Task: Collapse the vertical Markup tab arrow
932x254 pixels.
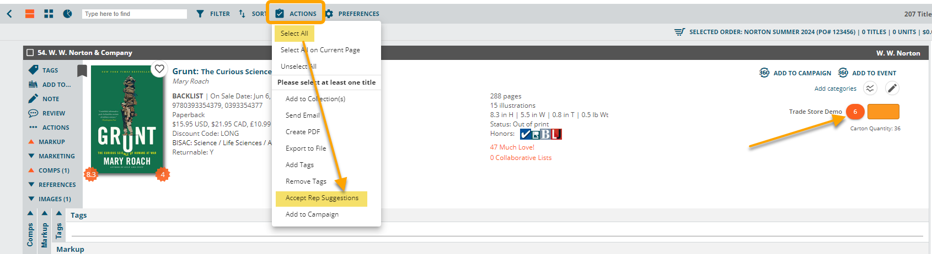Action: [x=45, y=213]
